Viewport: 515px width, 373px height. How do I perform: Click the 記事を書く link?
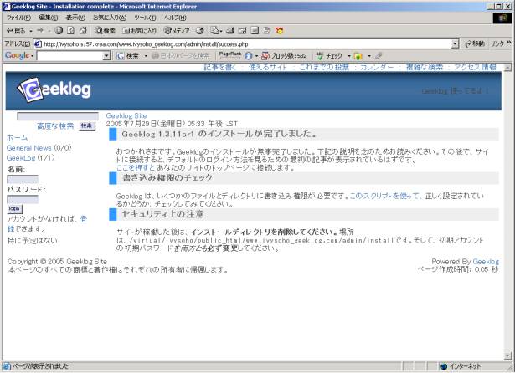click(219, 67)
